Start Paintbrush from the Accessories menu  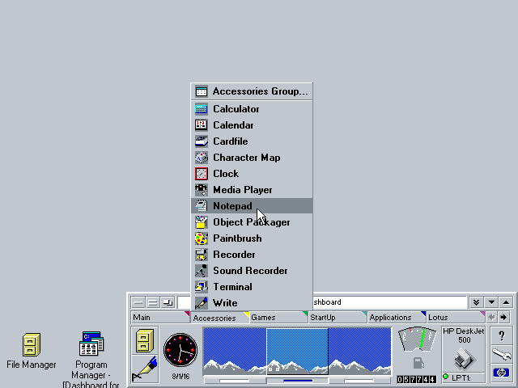252,238
